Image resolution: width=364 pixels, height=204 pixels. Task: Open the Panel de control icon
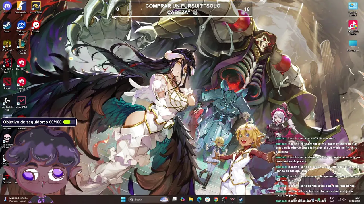(x=353, y=9)
